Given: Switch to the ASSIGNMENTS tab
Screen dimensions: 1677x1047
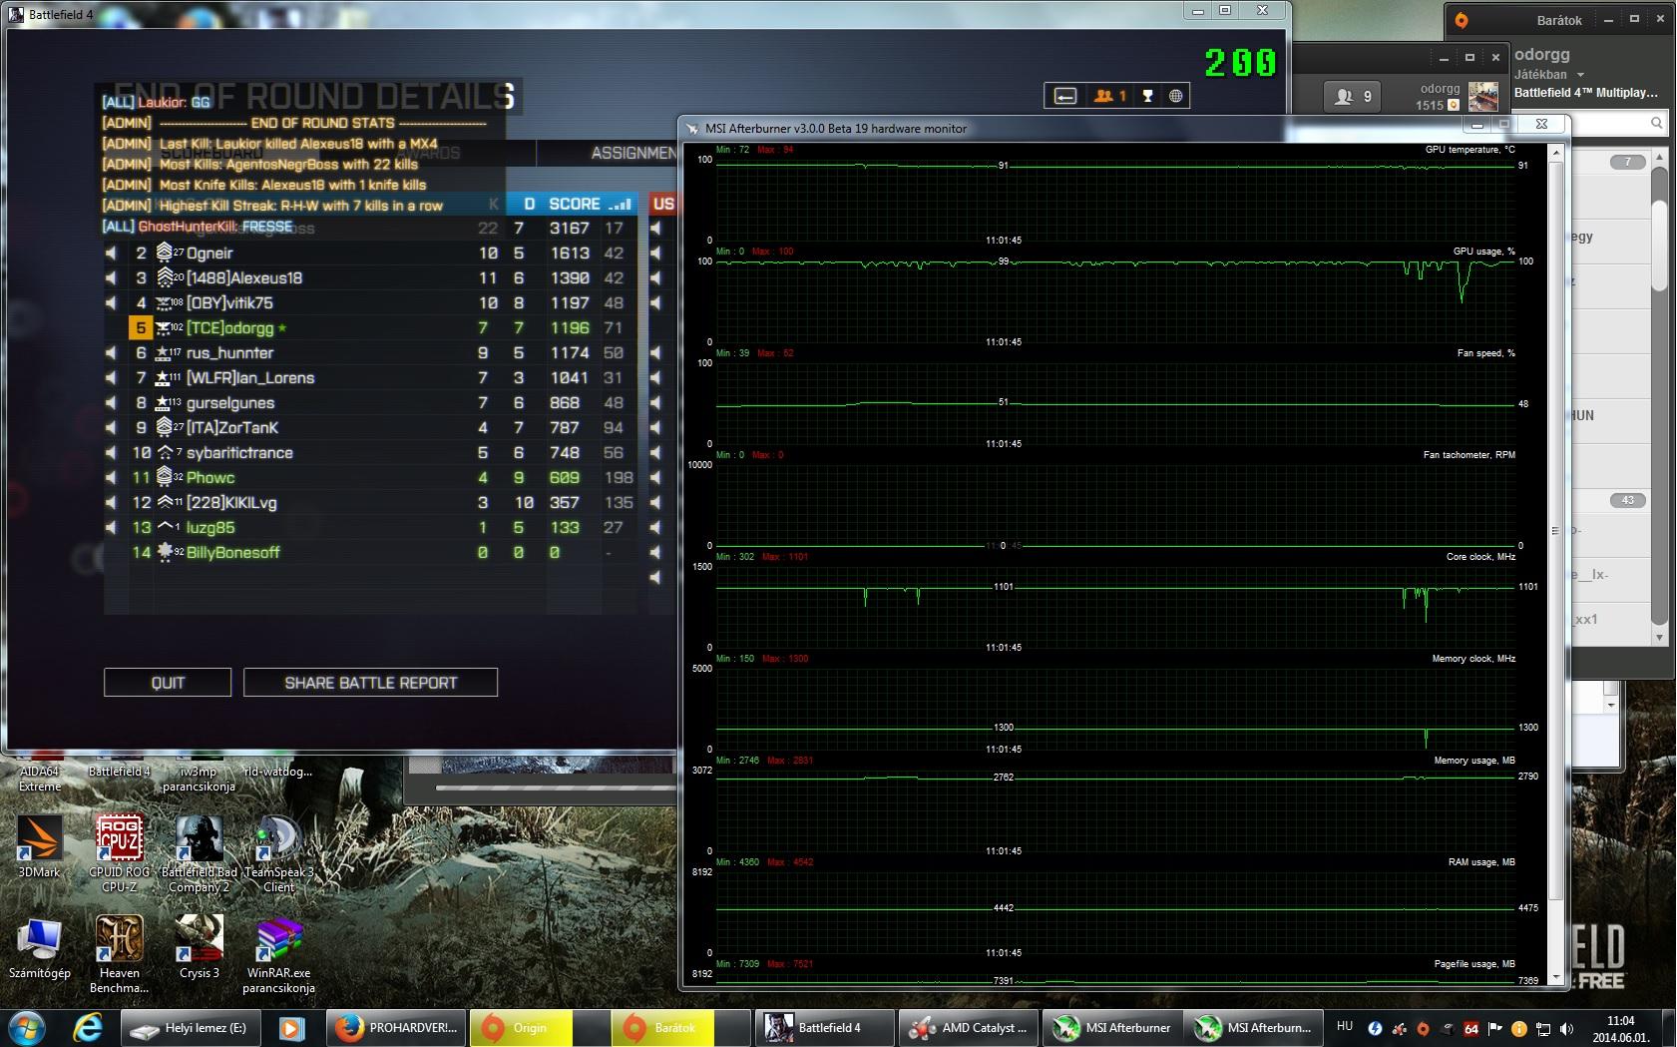Looking at the screenshot, I should [x=632, y=153].
